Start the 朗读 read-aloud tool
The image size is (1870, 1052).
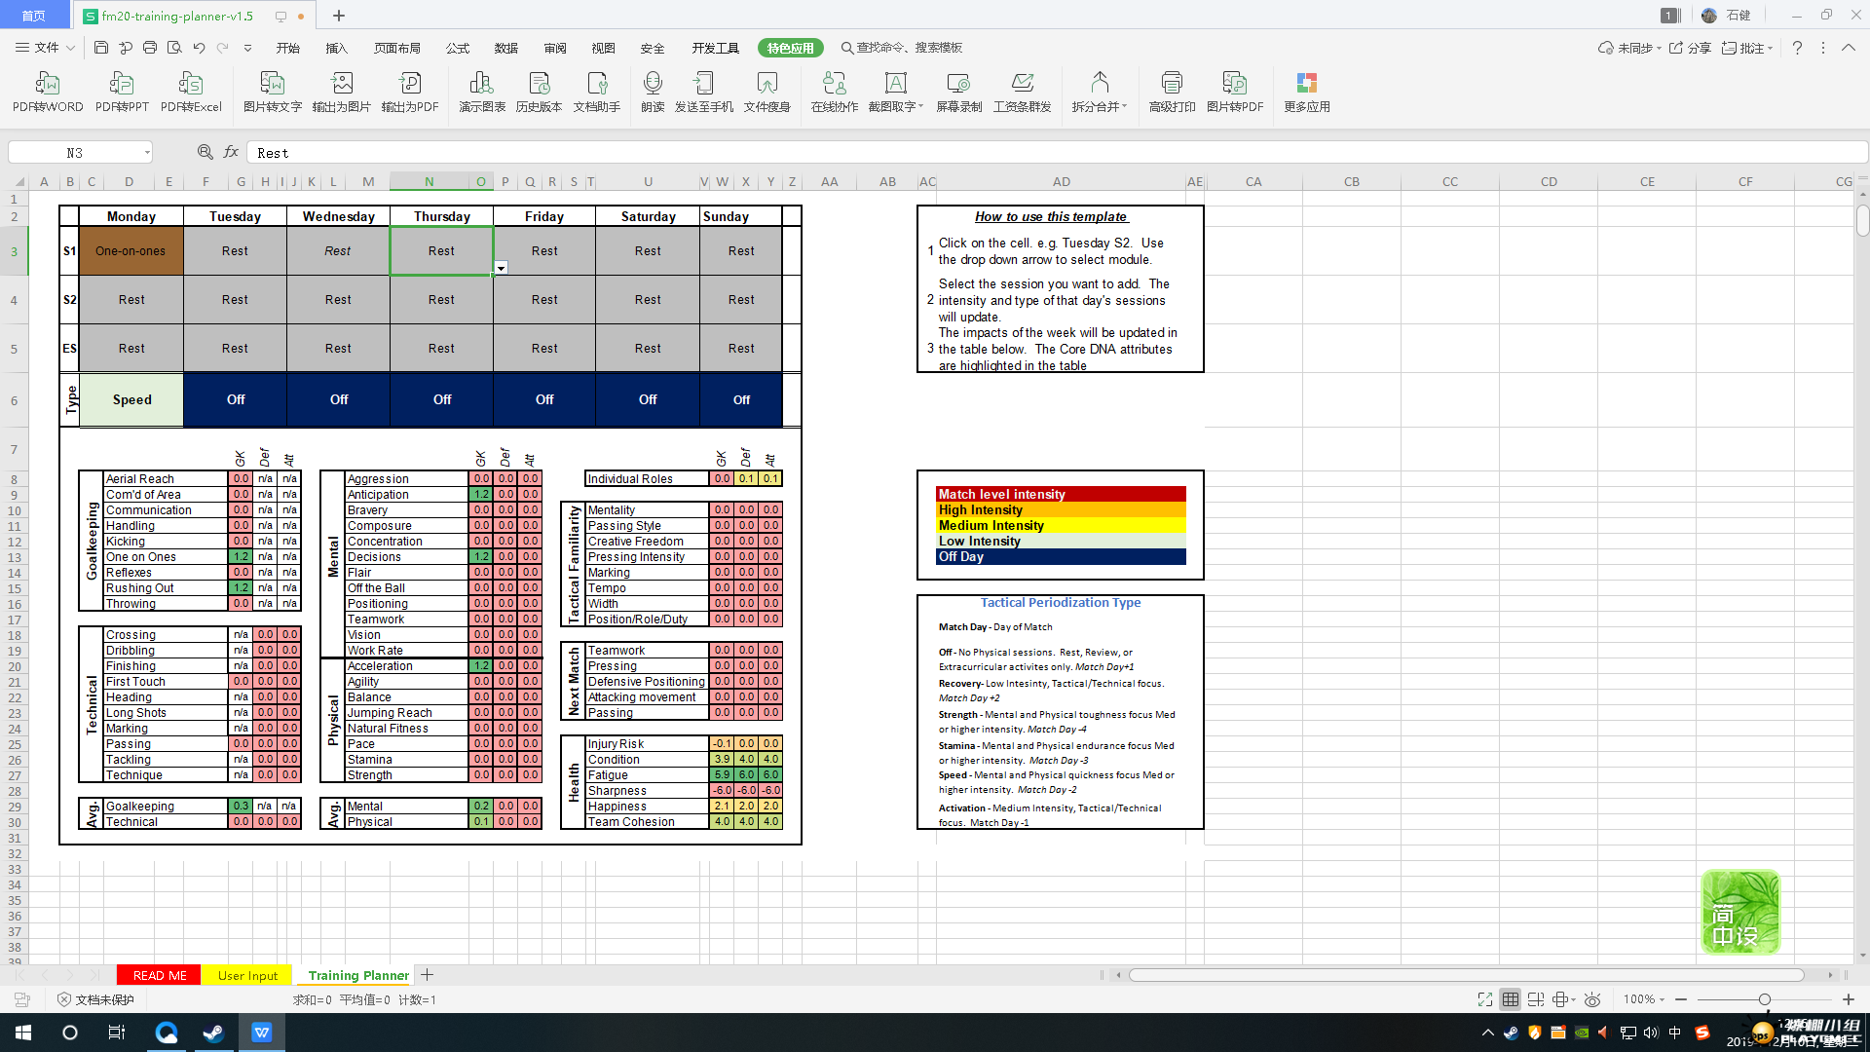click(x=653, y=93)
